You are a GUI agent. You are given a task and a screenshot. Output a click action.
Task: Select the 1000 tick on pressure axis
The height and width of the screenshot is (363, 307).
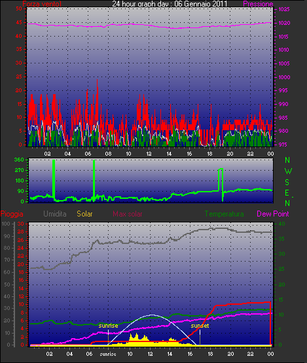pos(284,77)
